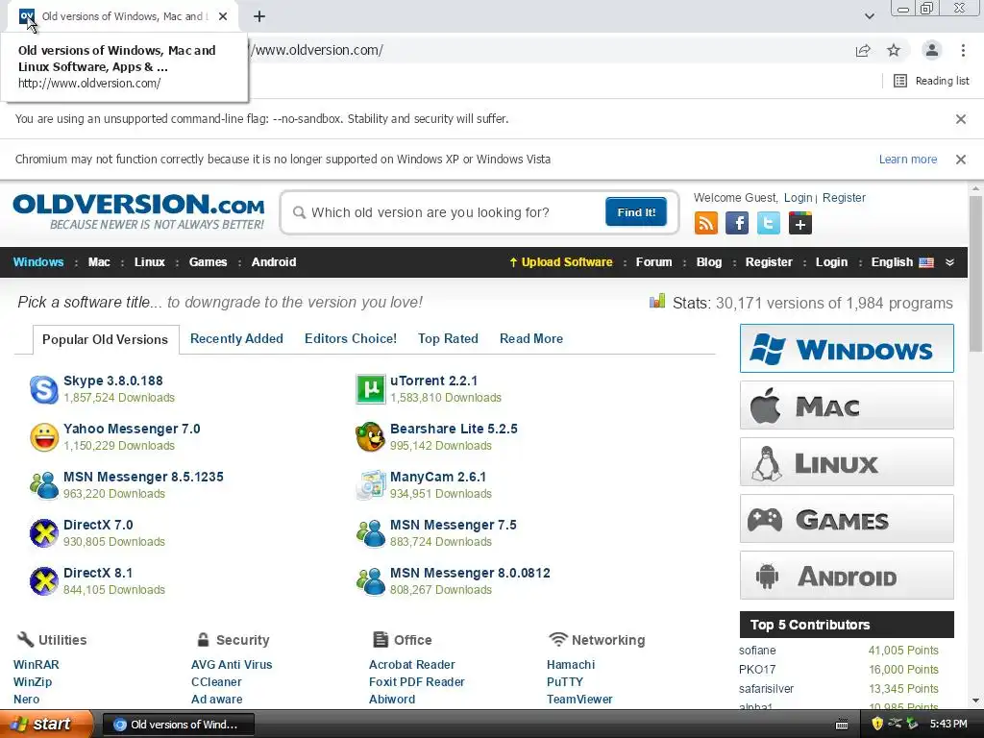Select the Popular Old Versions tab
The width and height of the screenshot is (984, 738).
tap(106, 339)
